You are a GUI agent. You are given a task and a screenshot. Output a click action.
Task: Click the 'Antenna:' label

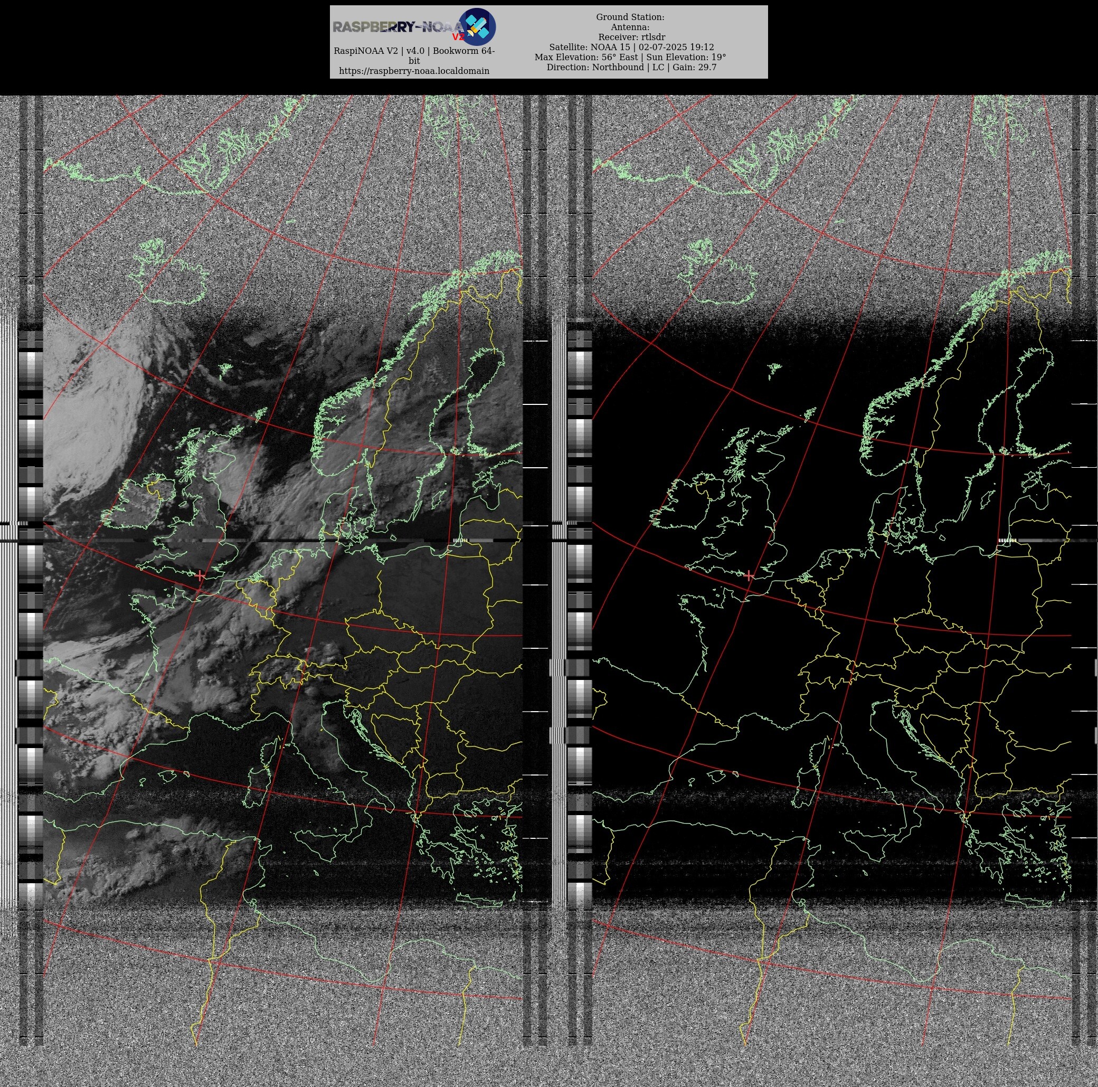(630, 27)
